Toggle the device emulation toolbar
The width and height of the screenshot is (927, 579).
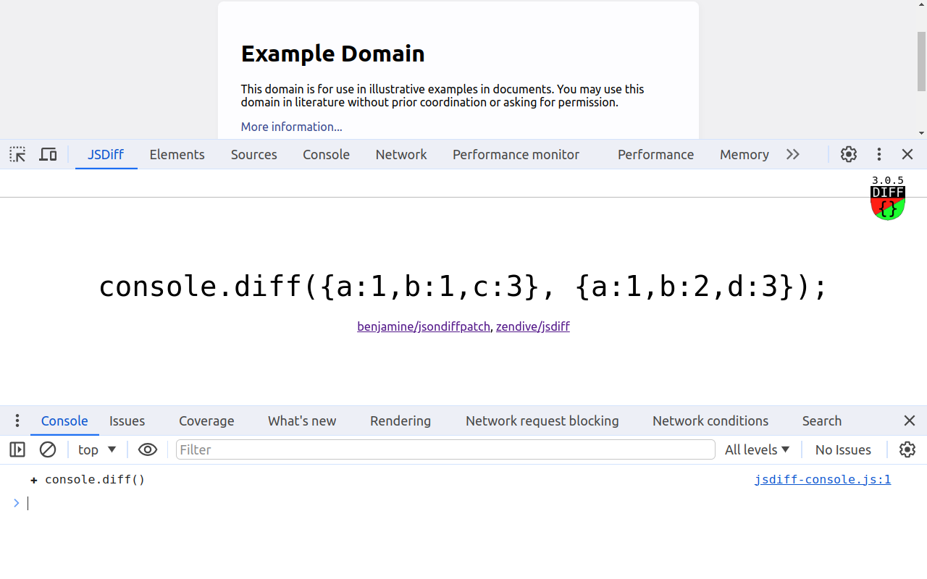click(x=47, y=154)
